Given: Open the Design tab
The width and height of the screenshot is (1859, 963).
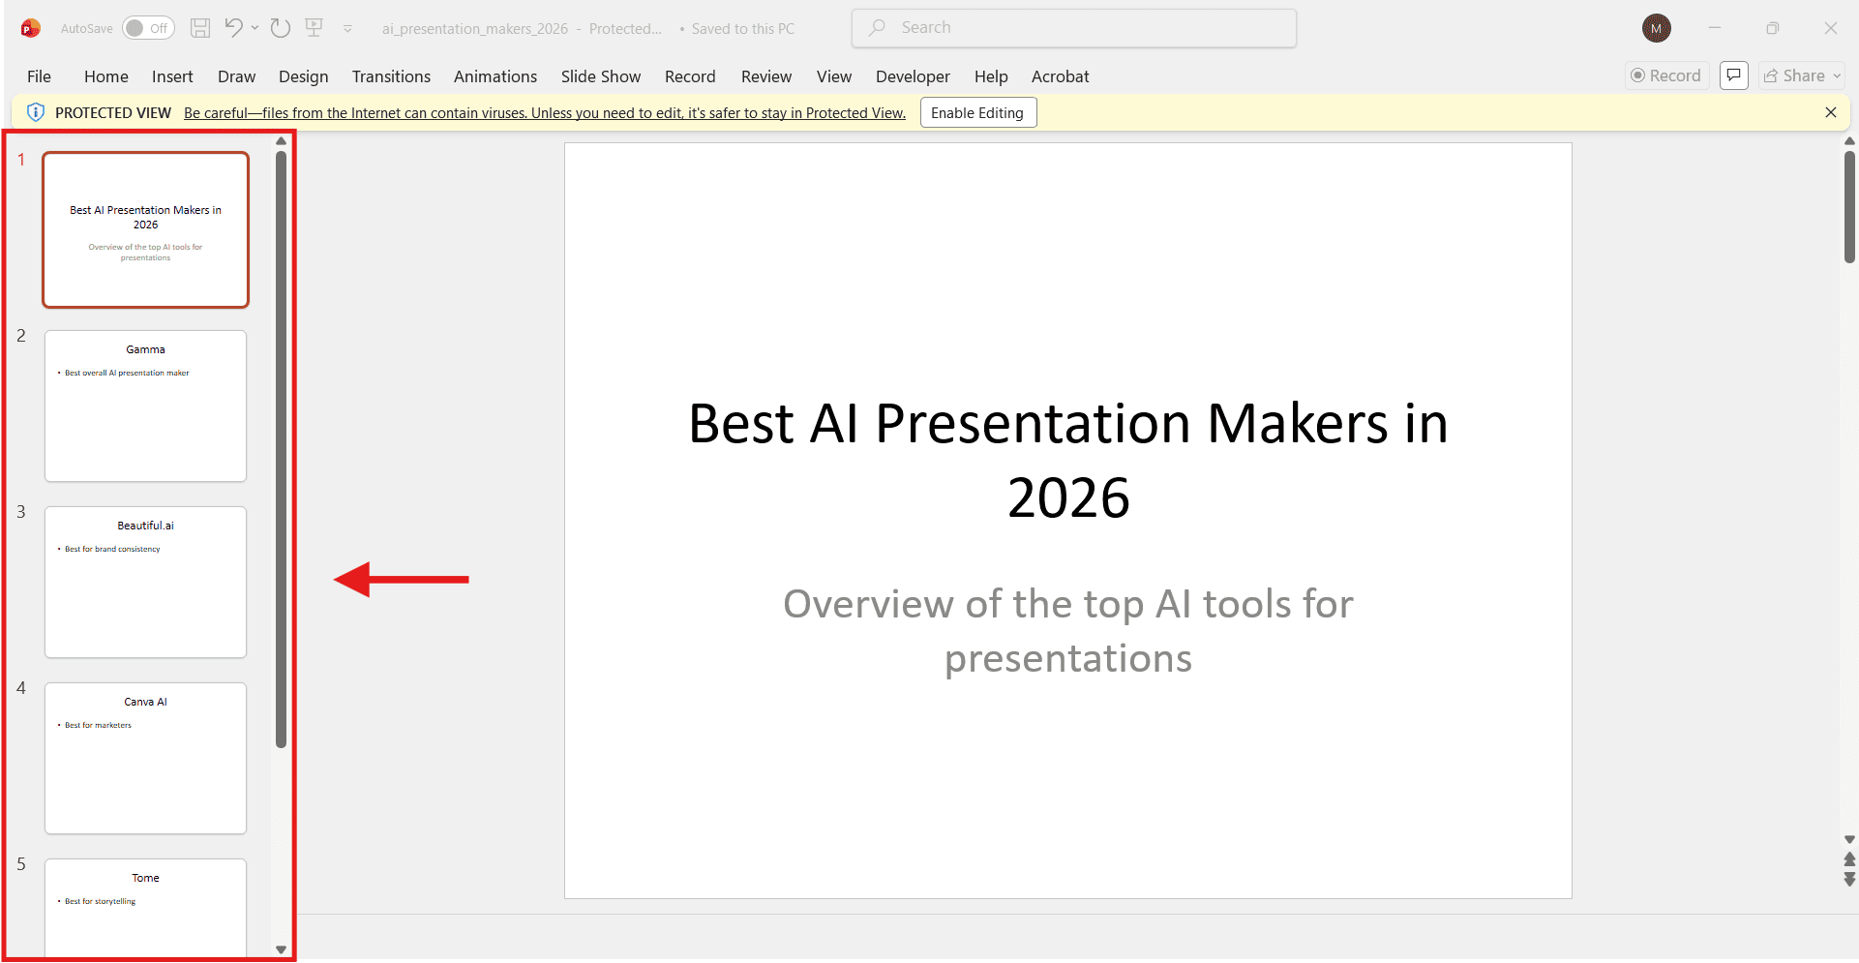Looking at the screenshot, I should point(304,76).
